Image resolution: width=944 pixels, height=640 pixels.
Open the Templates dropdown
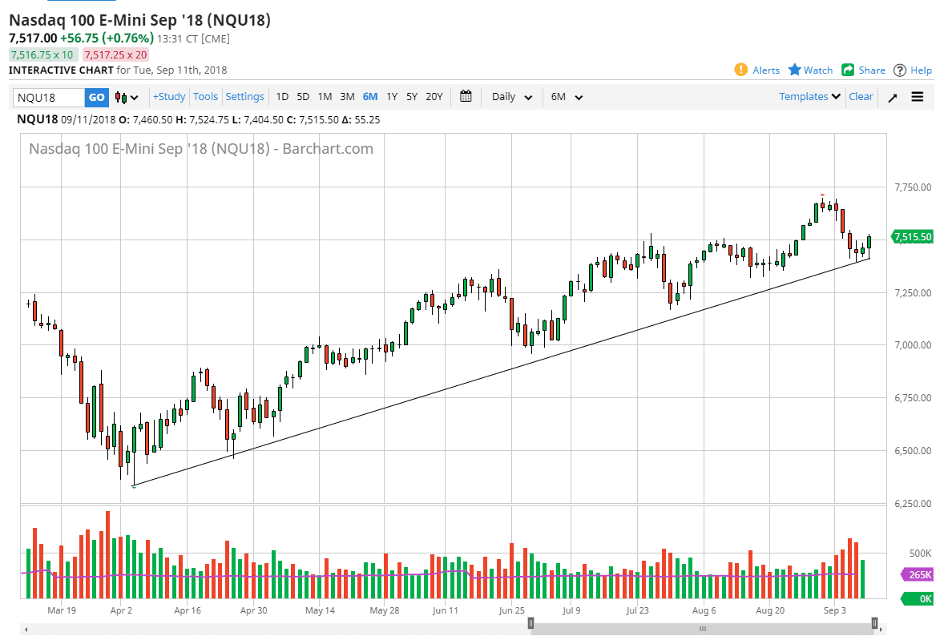click(809, 96)
